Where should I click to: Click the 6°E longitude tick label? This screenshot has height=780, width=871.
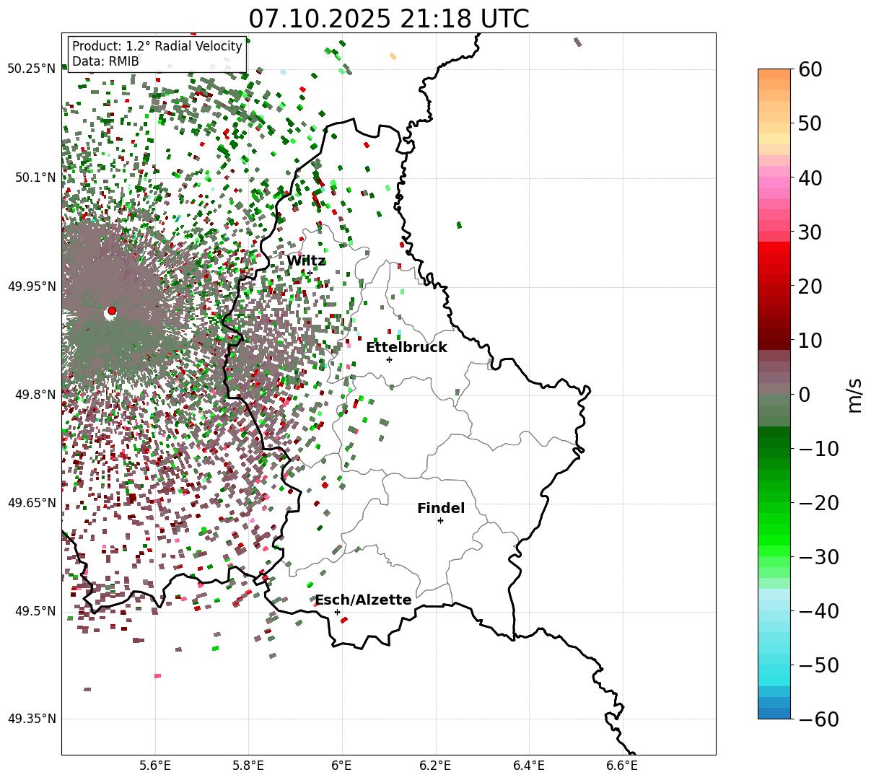tap(342, 766)
